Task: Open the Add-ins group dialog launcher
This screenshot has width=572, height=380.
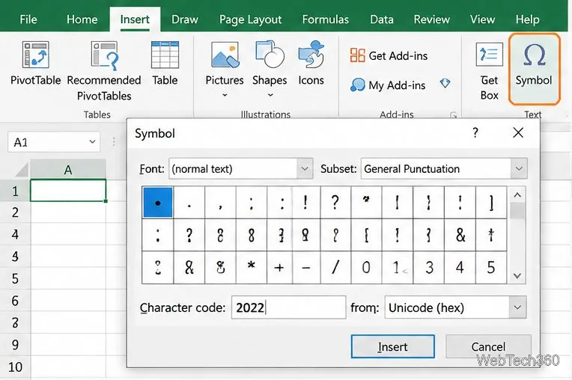Action: [454, 115]
